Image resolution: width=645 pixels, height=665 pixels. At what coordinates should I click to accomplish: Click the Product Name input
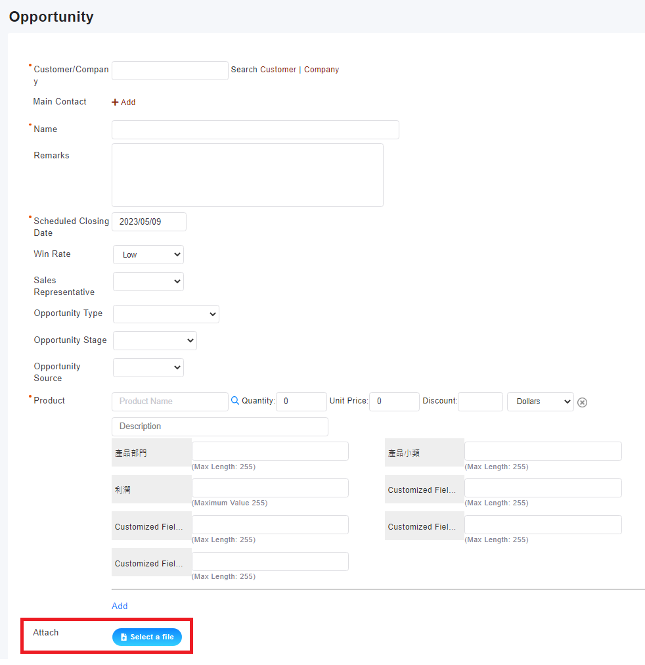click(170, 401)
